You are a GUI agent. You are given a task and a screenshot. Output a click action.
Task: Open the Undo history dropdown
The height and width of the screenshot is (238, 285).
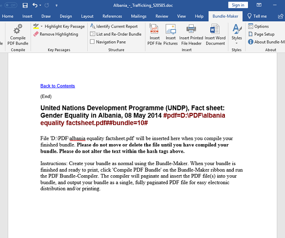pyautogui.click(x=40, y=5)
